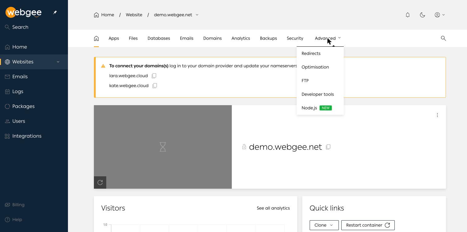Open Billing in the sidebar
Screen dimensions: 467x232
coord(34,205)
